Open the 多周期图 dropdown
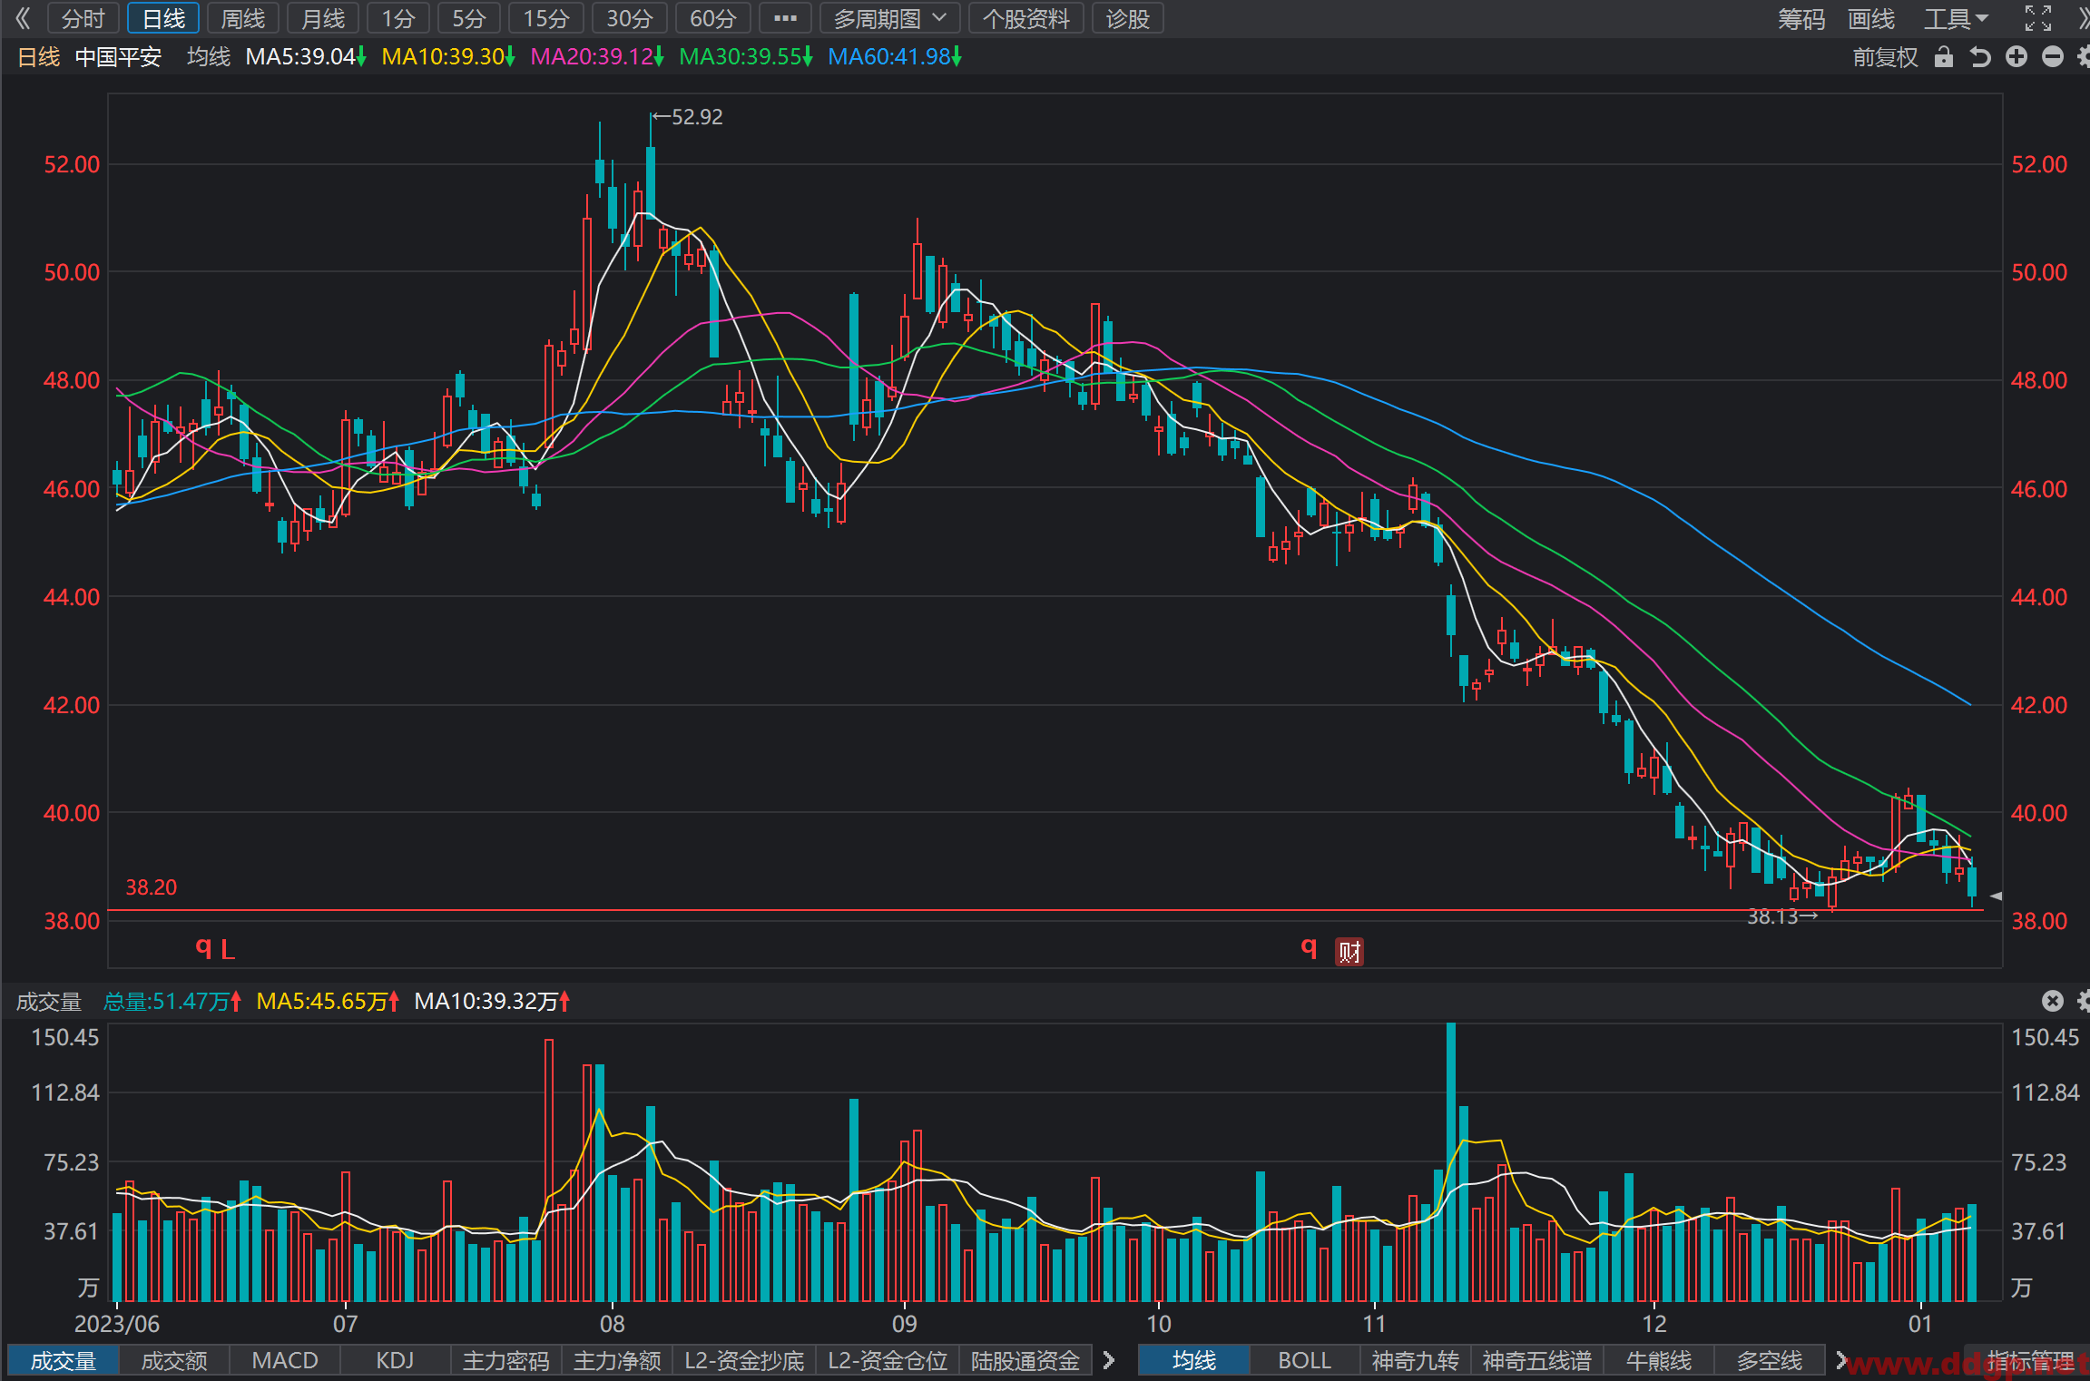This screenshot has width=2090, height=1381. [x=890, y=18]
